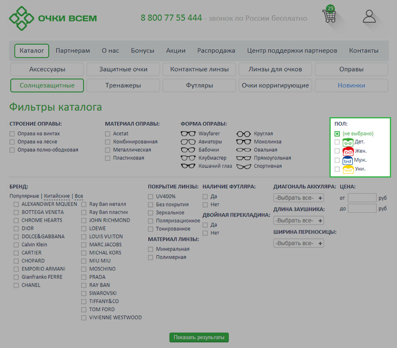Click the user account profile icon
Viewport: 397px width, 348px height.
pos(369,16)
